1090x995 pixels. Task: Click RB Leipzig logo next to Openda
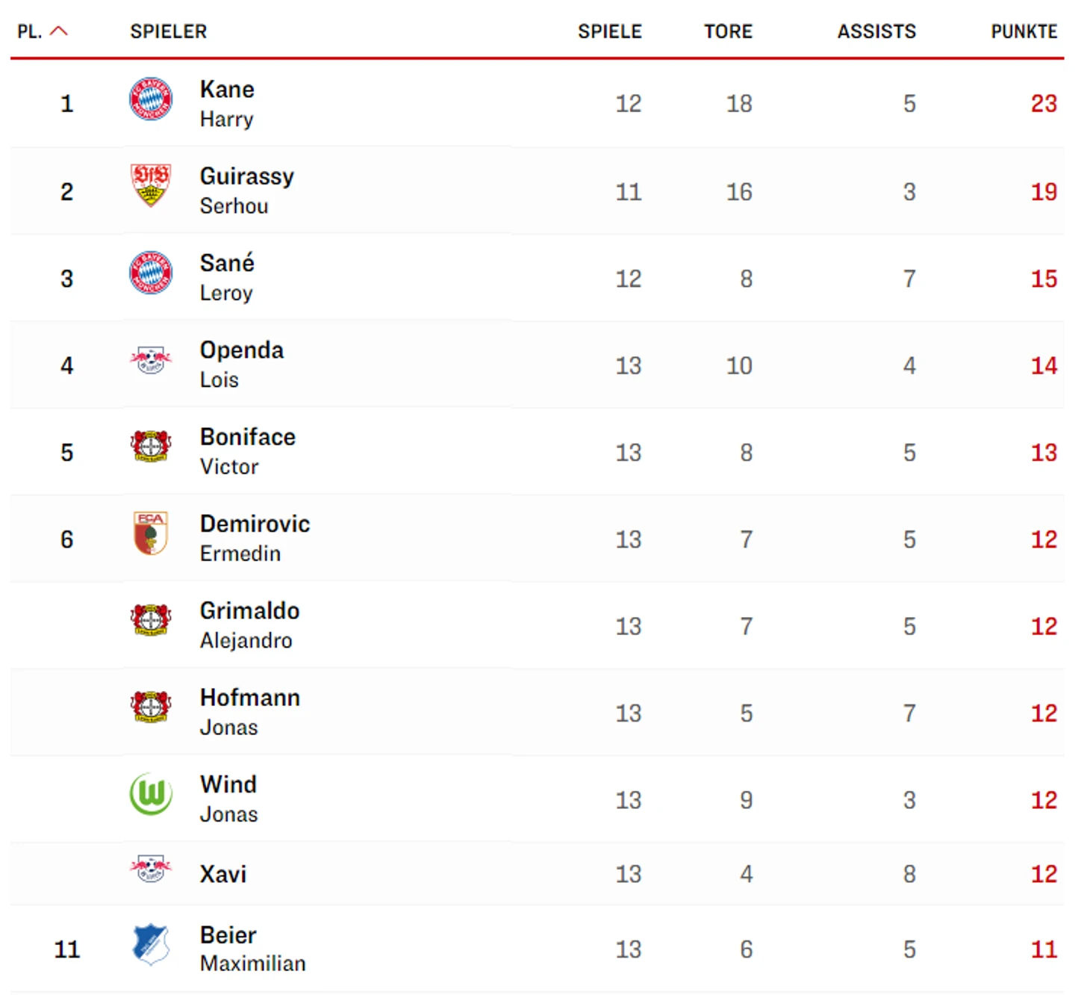pyautogui.click(x=151, y=360)
